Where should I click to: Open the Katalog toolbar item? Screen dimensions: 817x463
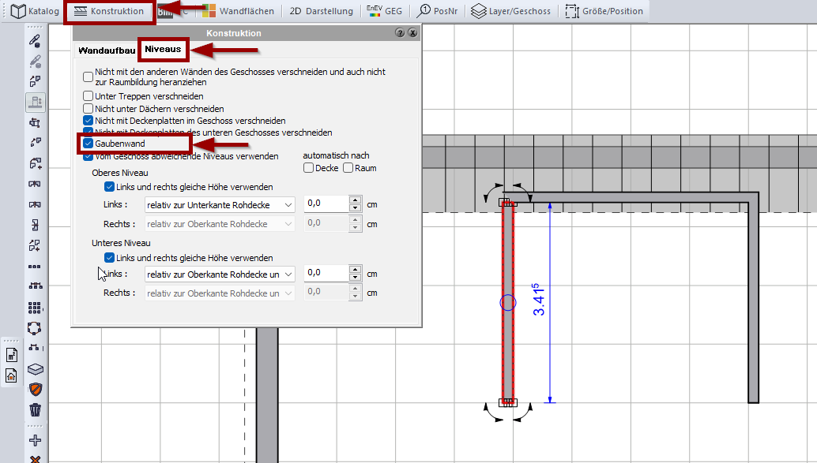click(x=33, y=11)
